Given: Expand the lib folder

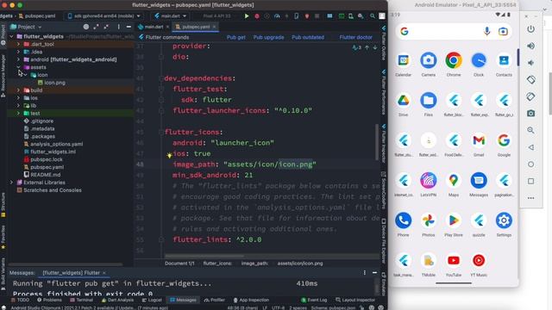Looking at the screenshot, I should point(18,105).
